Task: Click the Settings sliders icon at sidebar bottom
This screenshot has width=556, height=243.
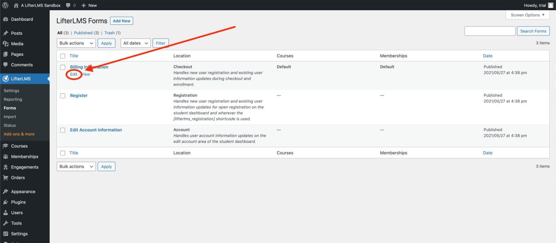Action: 5,234
